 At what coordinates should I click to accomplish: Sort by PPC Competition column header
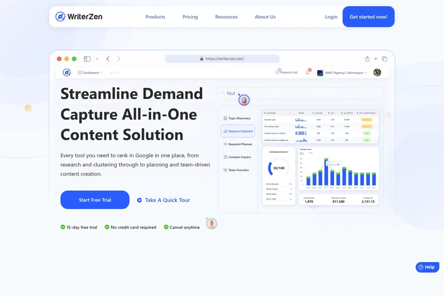pos(366,113)
